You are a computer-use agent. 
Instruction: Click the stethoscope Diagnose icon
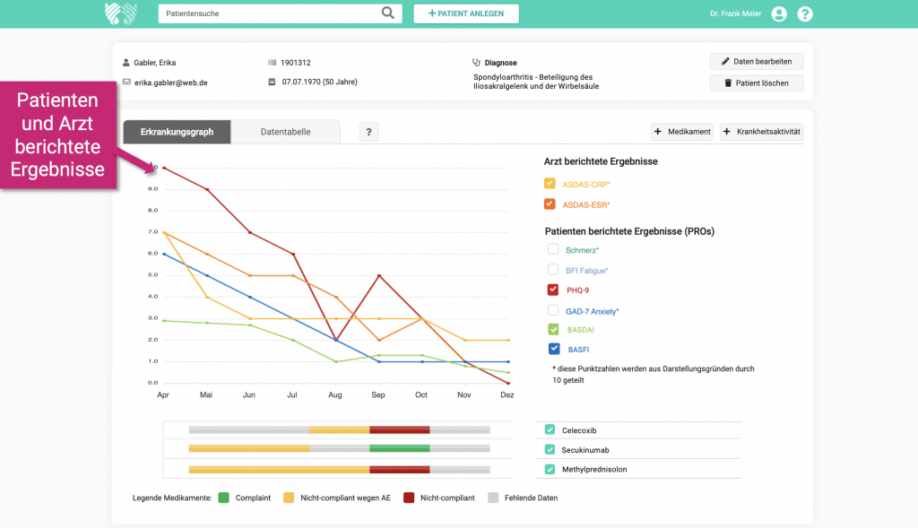[x=477, y=63]
